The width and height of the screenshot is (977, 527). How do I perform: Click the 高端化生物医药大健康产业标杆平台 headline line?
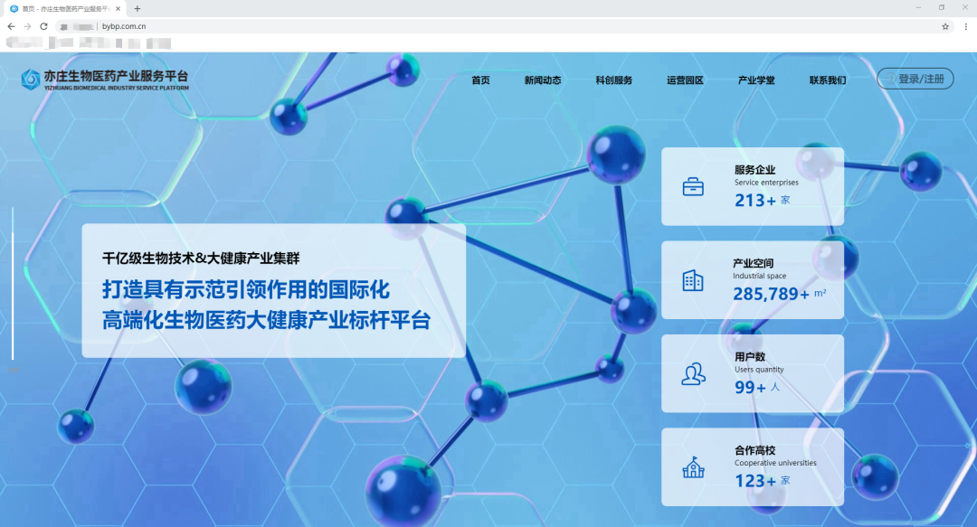click(267, 320)
